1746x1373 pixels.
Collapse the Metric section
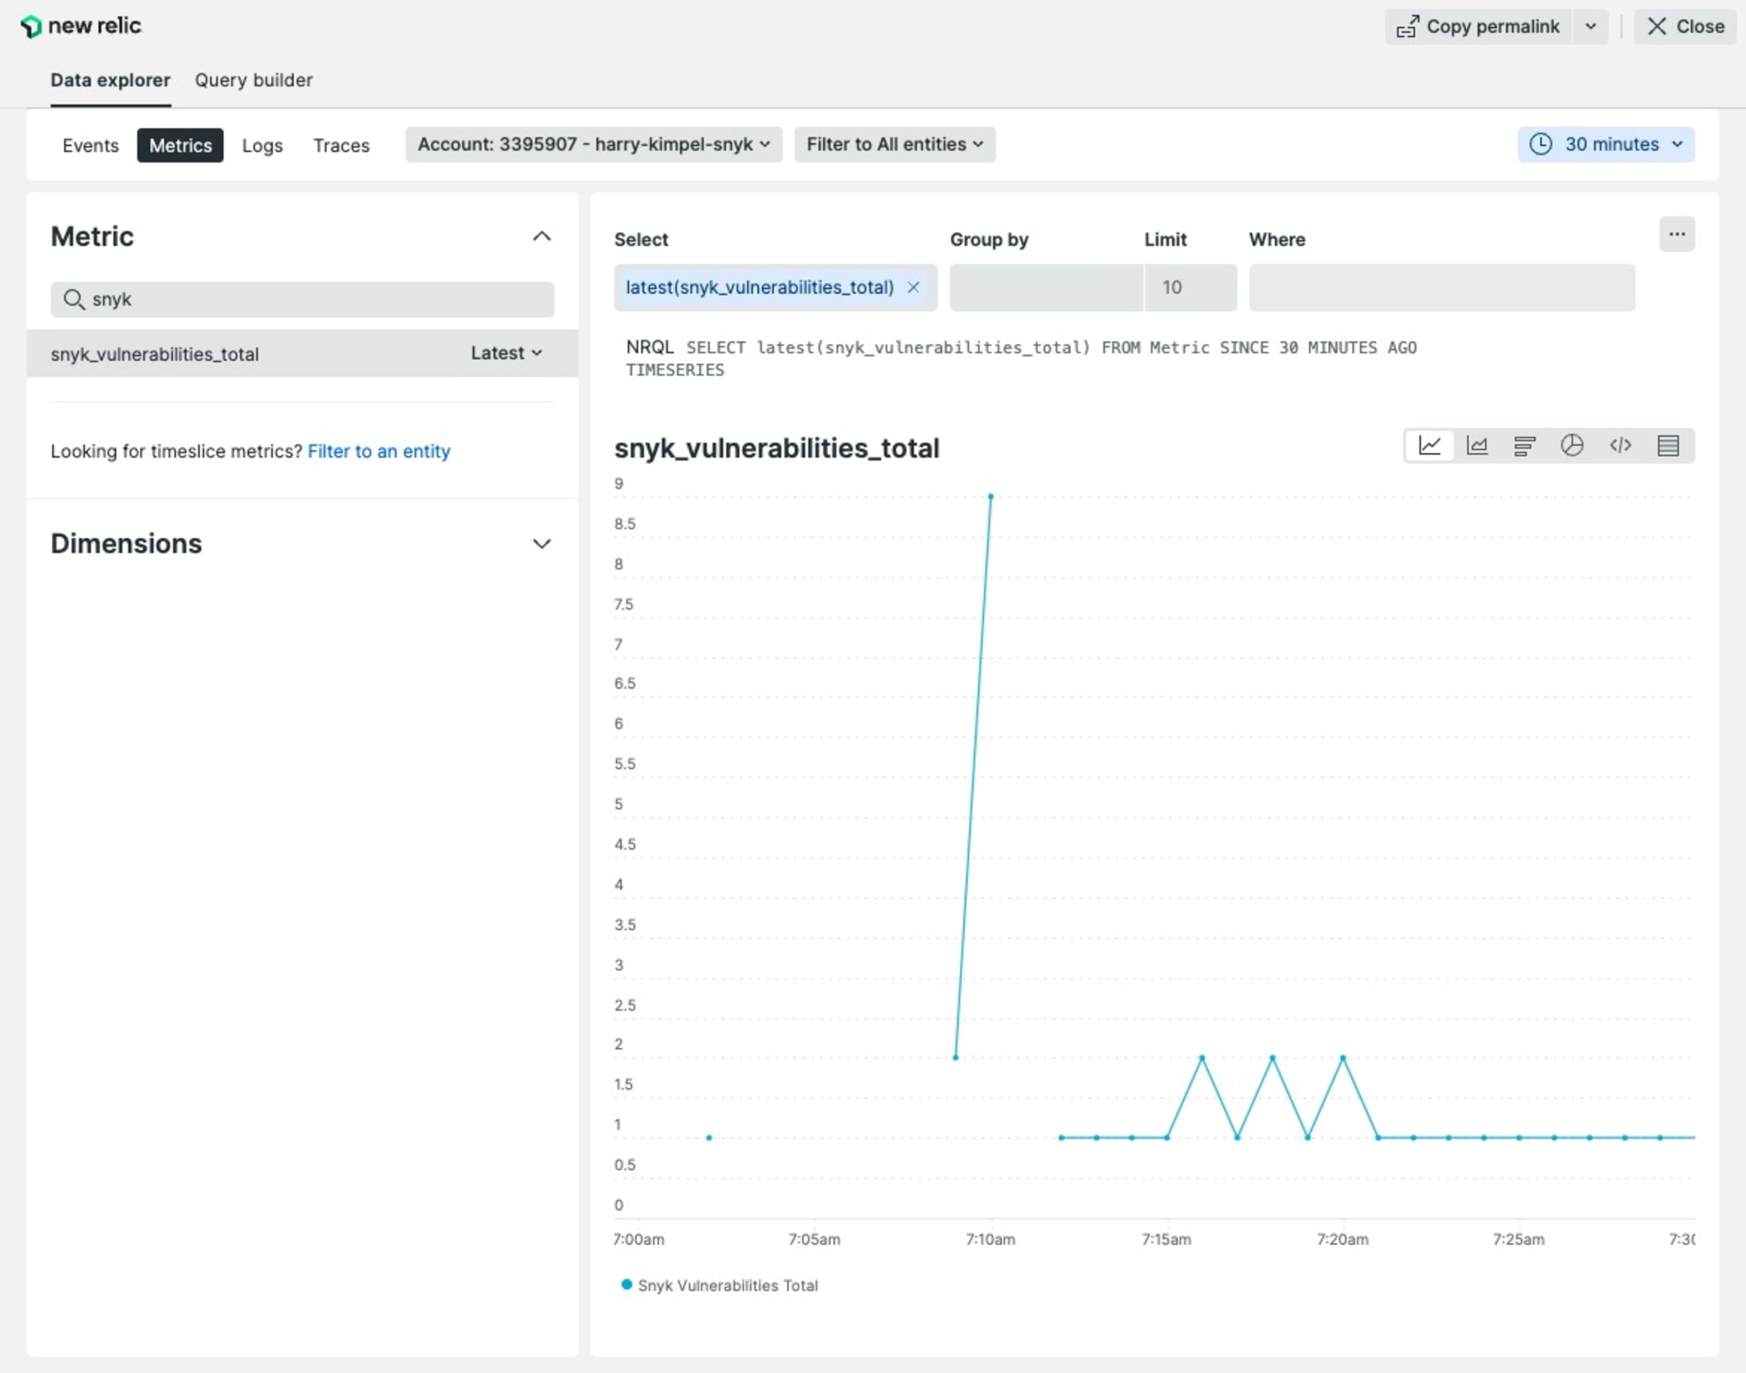pyautogui.click(x=542, y=236)
